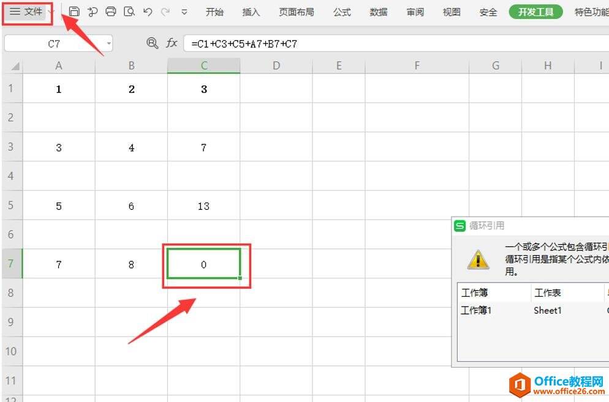Expand the Name Box dropdown arrow
609x402 pixels.
tap(109, 43)
